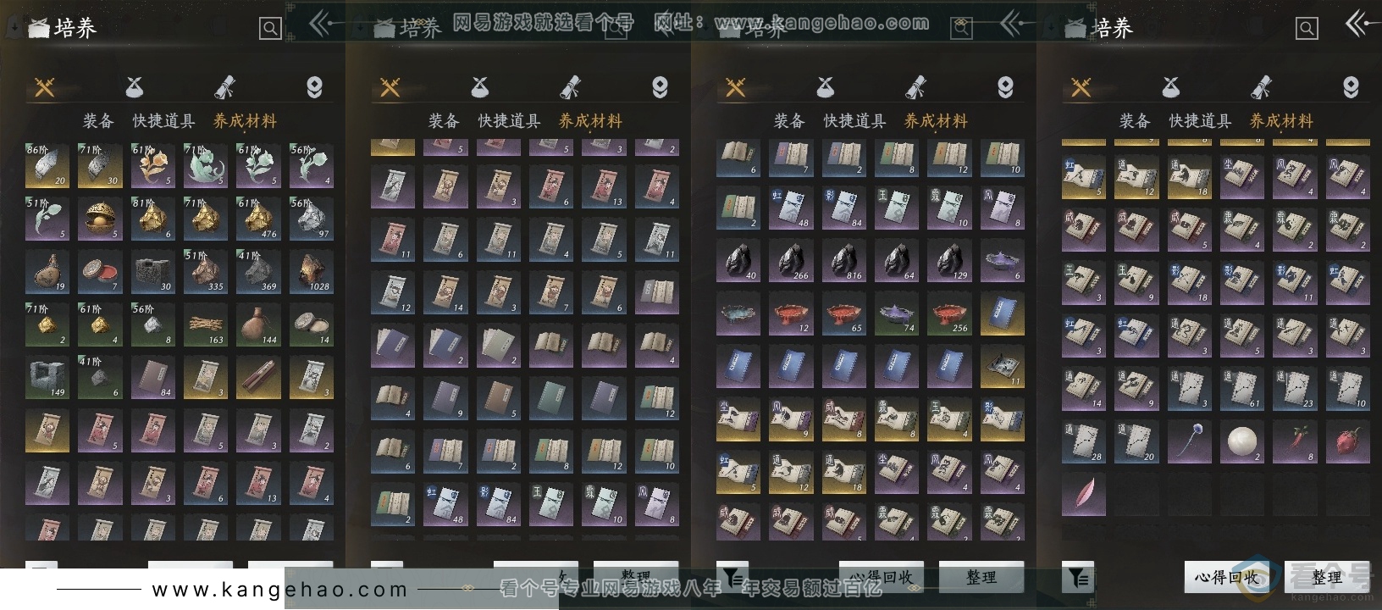Viewport: 1382px width, 610px height.
Task: Select scroll category icon in fourth panel
Action: click(1261, 87)
